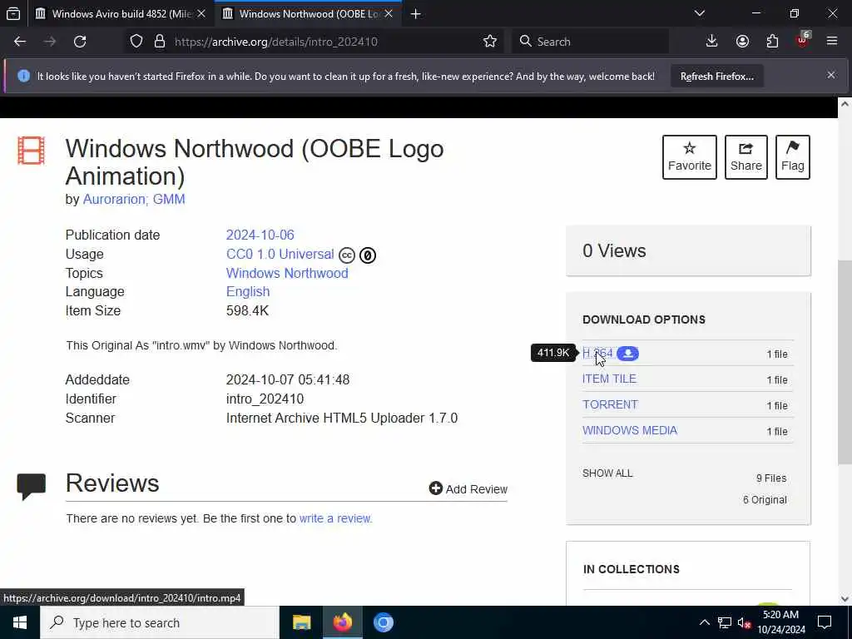Viewport: 852px width, 639px height.
Task: Click the intro_202410 identifier value
Action: (x=265, y=399)
